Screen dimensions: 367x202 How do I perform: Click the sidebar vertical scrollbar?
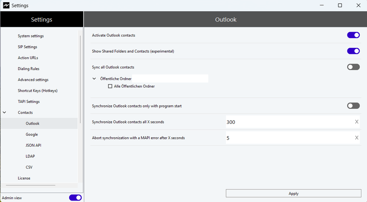(x=80, y=79)
